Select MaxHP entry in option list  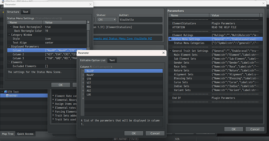pyautogui.click(x=123, y=71)
